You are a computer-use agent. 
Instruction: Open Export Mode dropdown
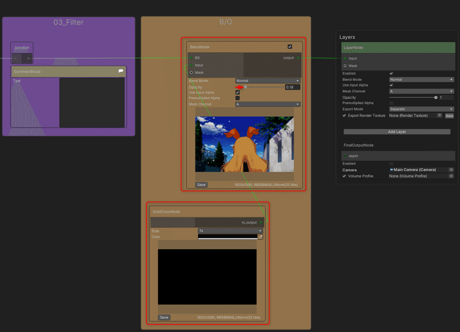[x=421, y=109]
